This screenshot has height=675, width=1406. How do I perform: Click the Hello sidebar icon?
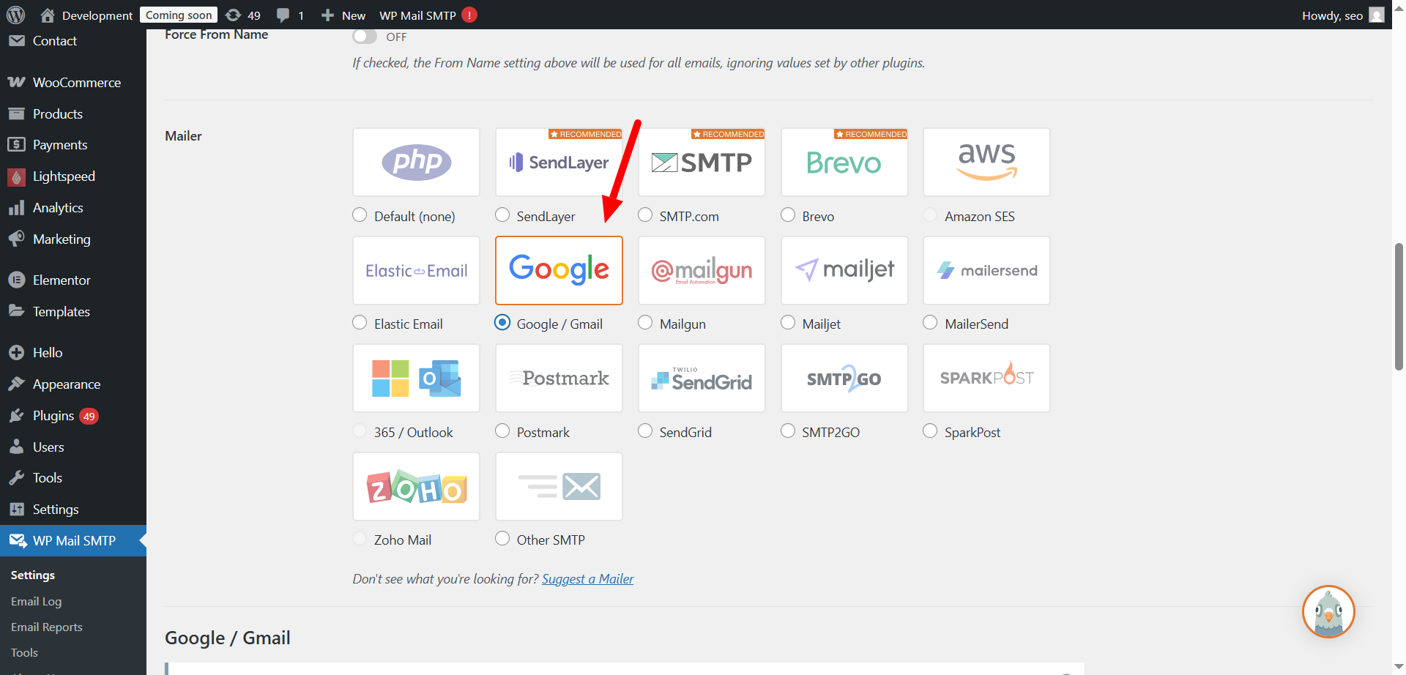16,353
